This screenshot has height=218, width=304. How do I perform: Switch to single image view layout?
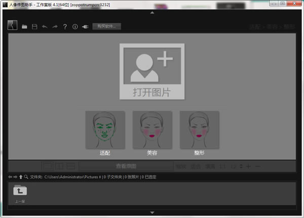(x=47, y=166)
